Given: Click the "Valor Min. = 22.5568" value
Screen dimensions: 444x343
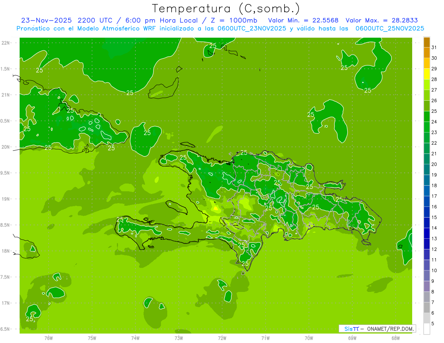Looking at the screenshot, I should 303,20.
